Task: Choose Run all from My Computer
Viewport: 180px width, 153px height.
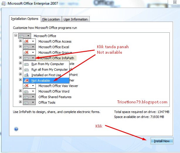Action: point(46,69)
